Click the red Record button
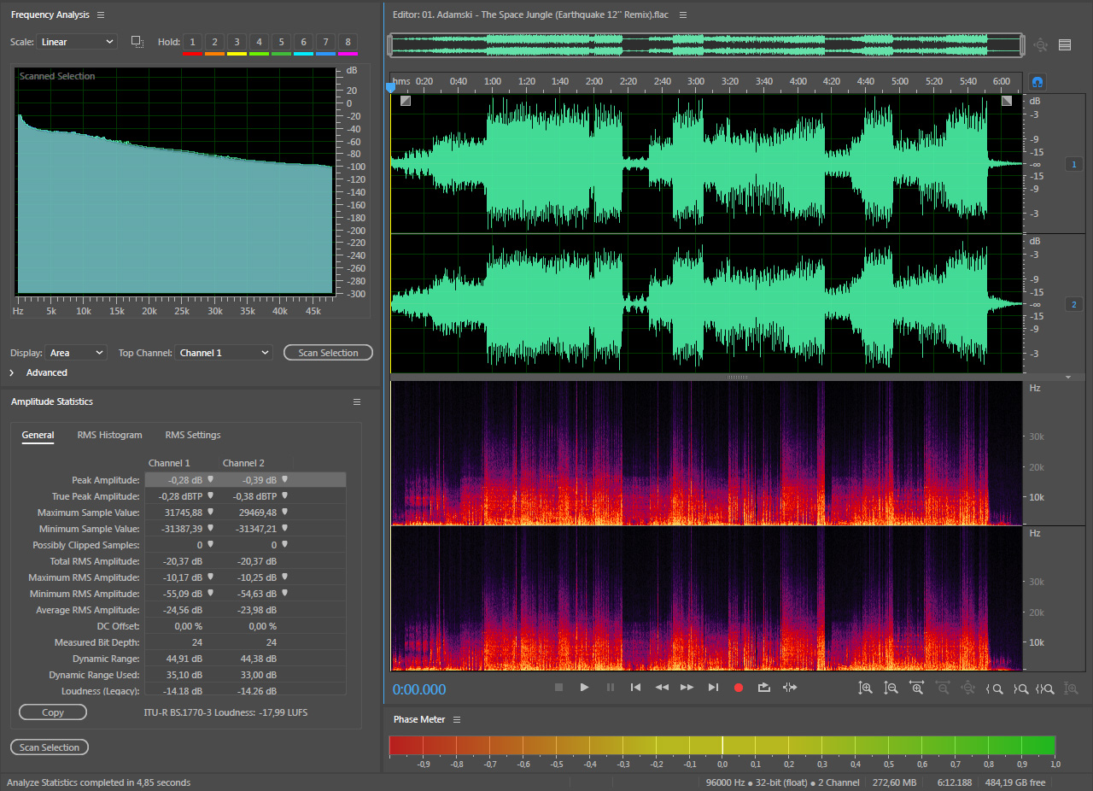1093x791 pixels. click(739, 688)
